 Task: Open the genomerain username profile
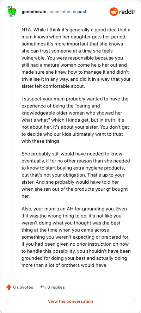[x=34, y=12]
